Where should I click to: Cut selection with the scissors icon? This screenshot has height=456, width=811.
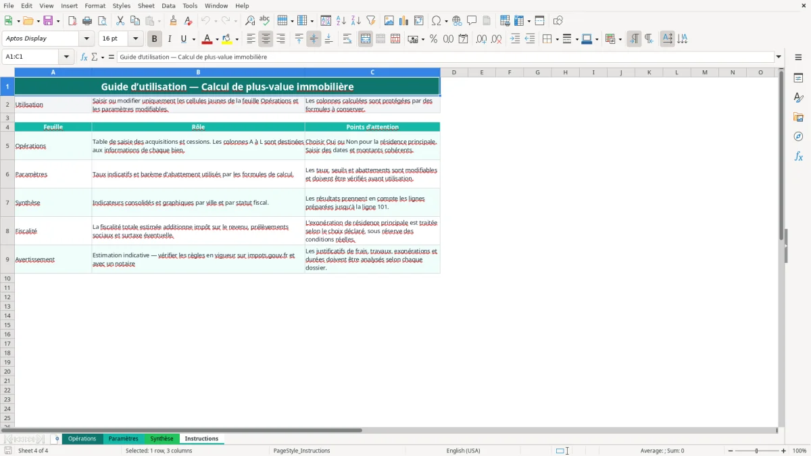click(x=120, y=21)
